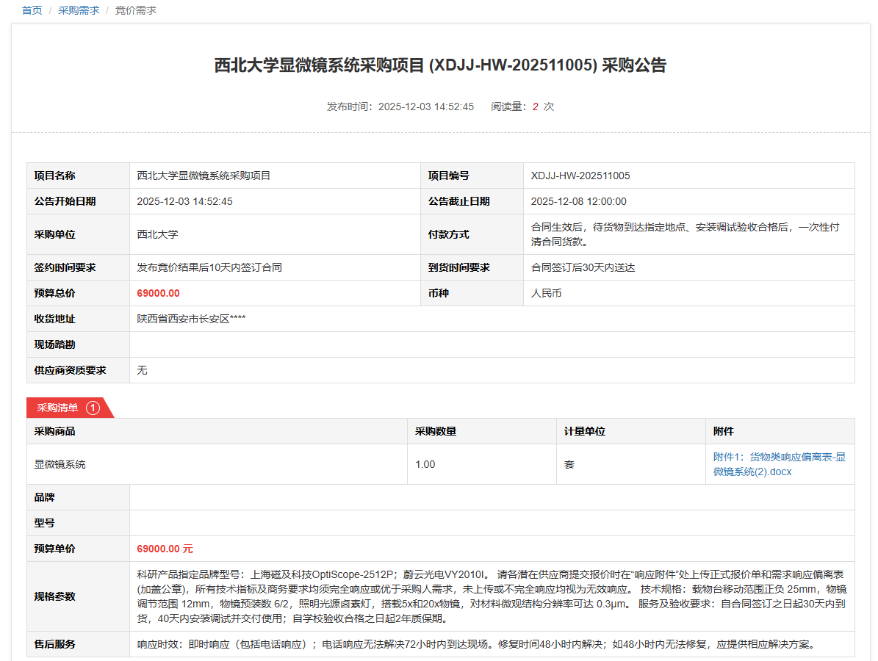Select the 竞价需求 breadcrumb item
The height and width of the screenshot is (661, 878).
[136, 10]
